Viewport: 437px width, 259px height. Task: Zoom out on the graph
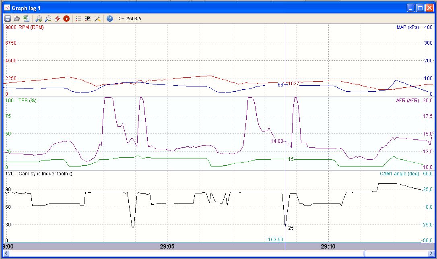coord(48,18)
